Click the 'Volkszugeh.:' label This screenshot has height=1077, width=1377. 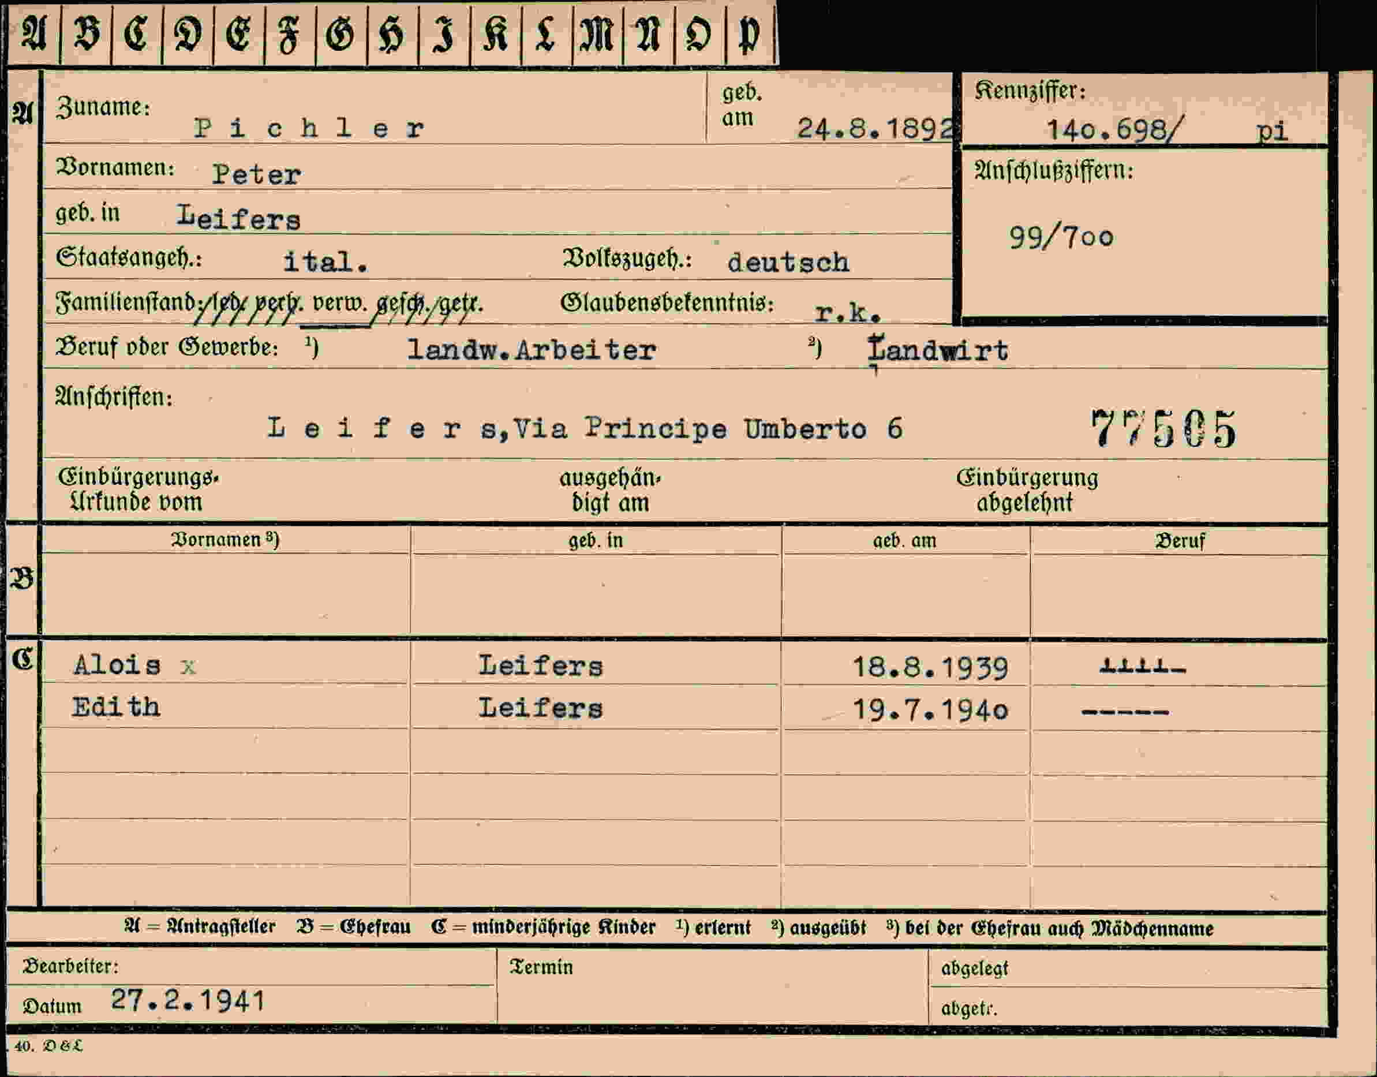tap(627, 259)
